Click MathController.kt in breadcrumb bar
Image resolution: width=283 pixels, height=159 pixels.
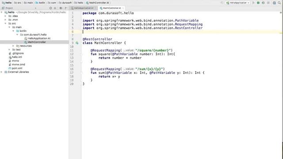97,3
